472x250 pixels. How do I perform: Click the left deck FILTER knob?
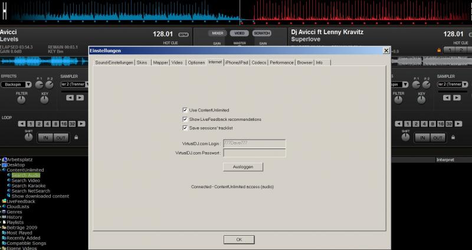point(21,100)
